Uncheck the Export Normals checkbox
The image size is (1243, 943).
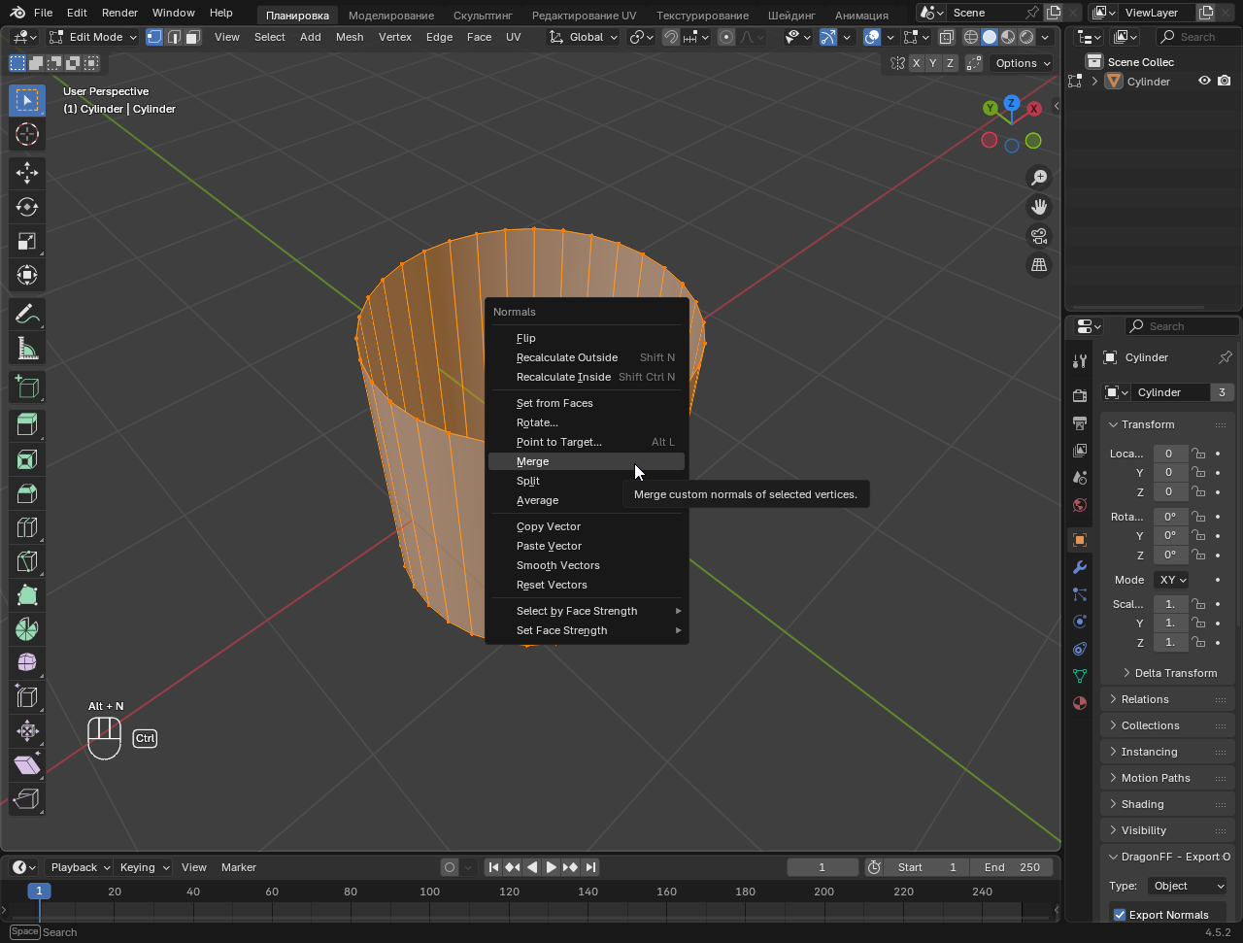tap(1120, 915)
